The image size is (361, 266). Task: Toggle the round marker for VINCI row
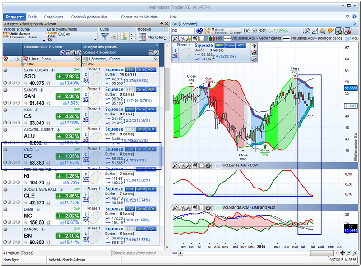[5, 150]
